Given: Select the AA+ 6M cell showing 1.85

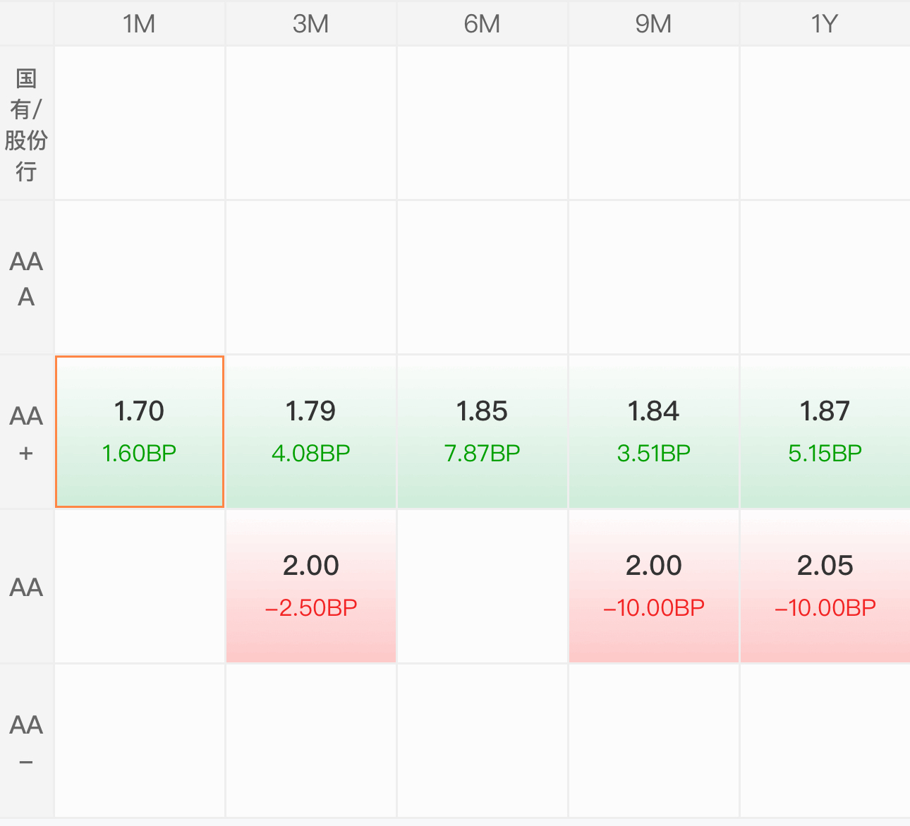Looking at the screenshot, I should coord(482,431).
